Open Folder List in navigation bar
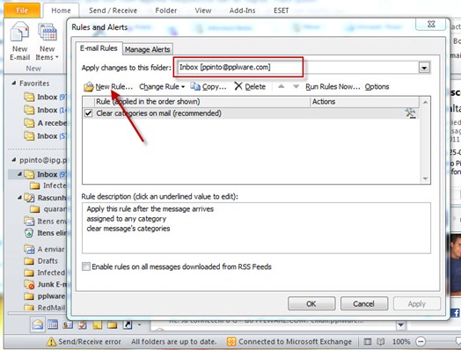This screenshot has width=461, height=350. [112, 324]
